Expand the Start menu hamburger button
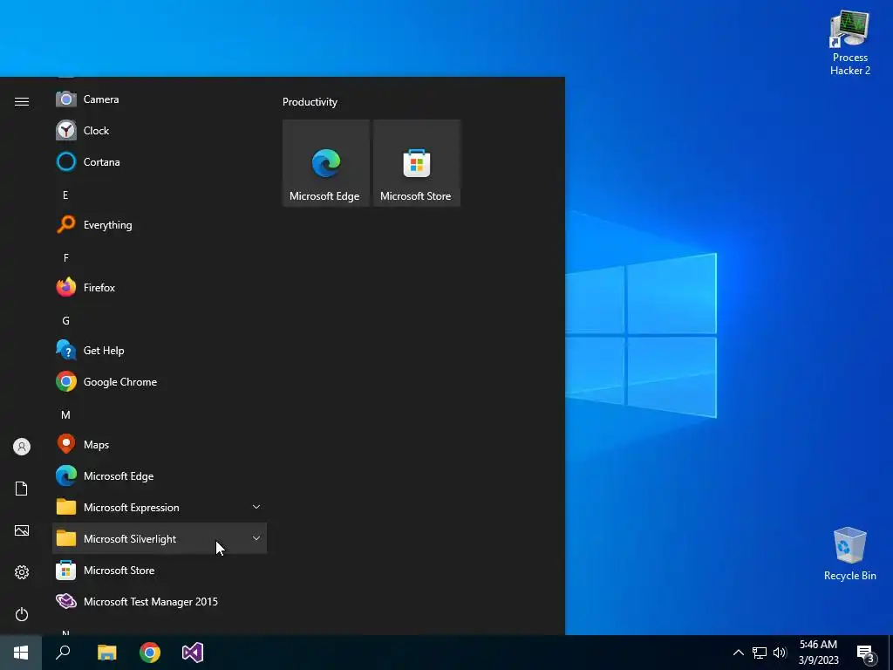This screenshot has width=893, height=670. click(x=22, y=101)
